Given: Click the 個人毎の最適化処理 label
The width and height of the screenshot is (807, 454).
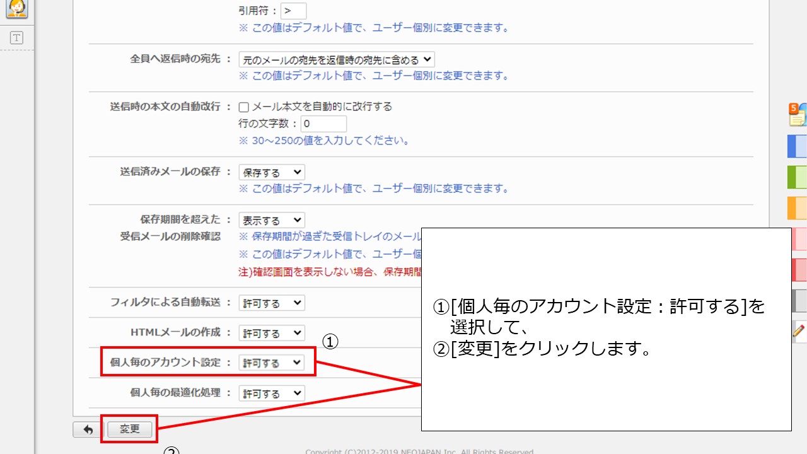Looking at the screenshot, I should (175, 392).
